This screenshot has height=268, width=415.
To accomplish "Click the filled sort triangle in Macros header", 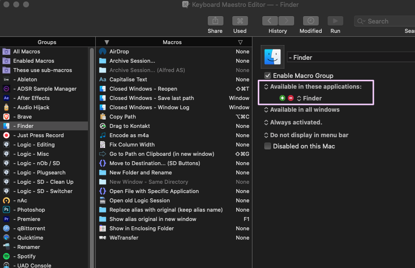I will click(x=107, y=42).
